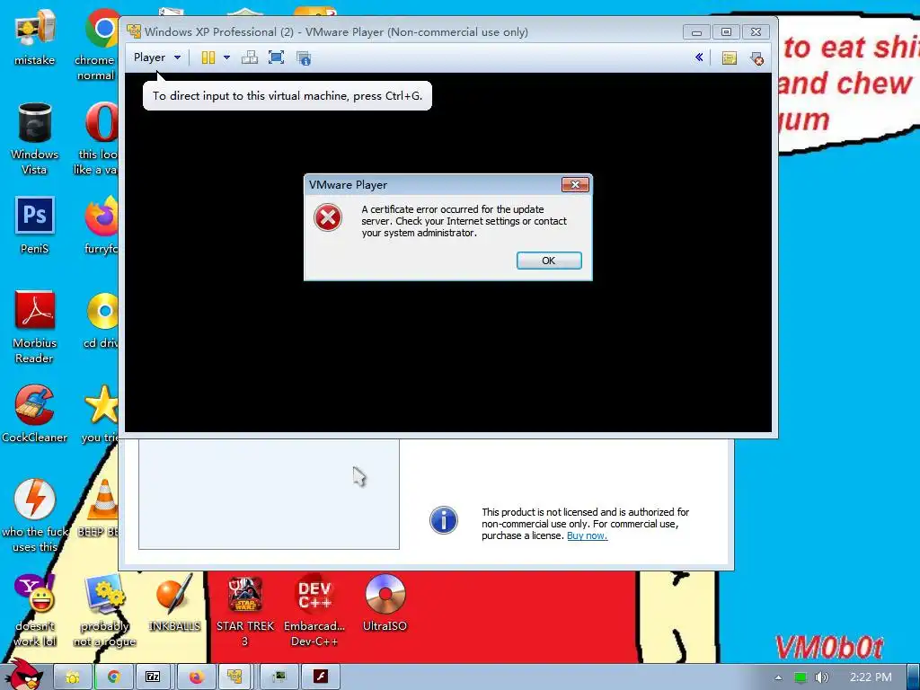Viewport: 920px width, 690px height.
Task: Click the yellow folder taskbar icon
Action: pyautogui.click(x=73, y=677)
